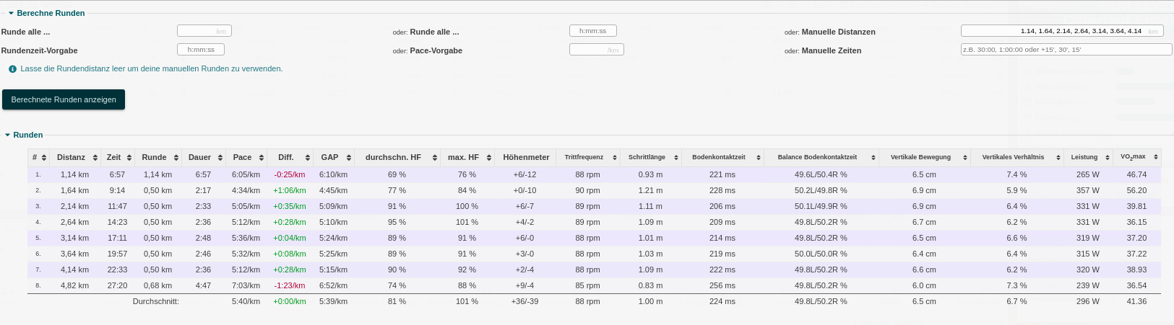Sort by durchschn. HF column arrows

coord(435,158)
